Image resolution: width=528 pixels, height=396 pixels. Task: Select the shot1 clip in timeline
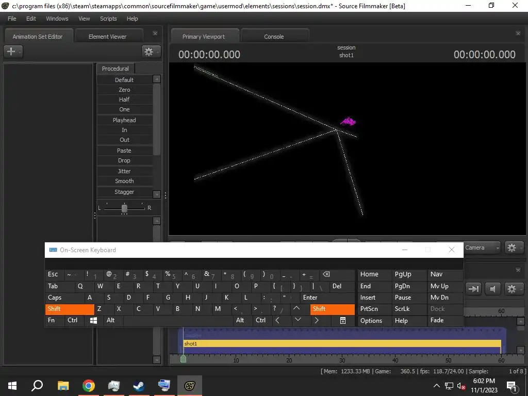click(x=342, y=344)
